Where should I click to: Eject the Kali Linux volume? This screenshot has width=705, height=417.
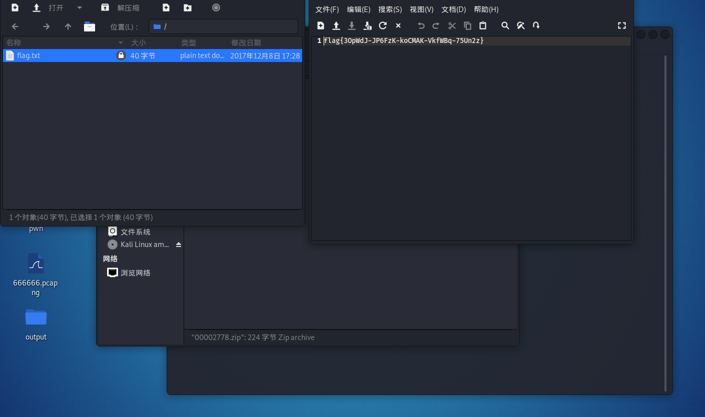click(x=179, y=244)
